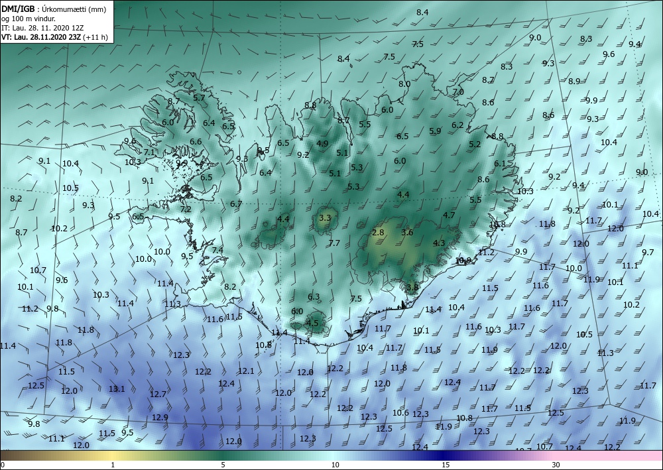
Task: Click the 6.3 value on the map
Action: click(x=314, y=297)
